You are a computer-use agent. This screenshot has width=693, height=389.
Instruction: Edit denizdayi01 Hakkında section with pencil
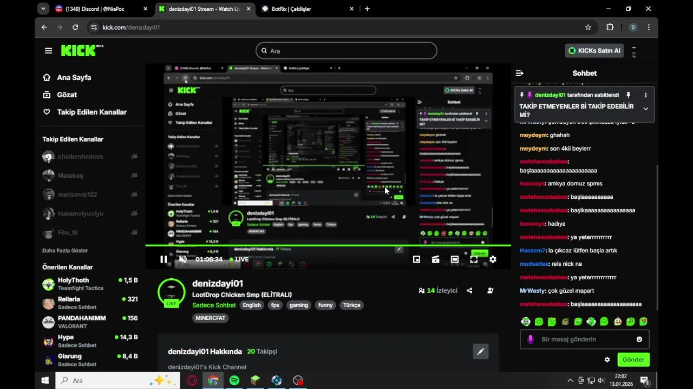click(x=480, y=352)
